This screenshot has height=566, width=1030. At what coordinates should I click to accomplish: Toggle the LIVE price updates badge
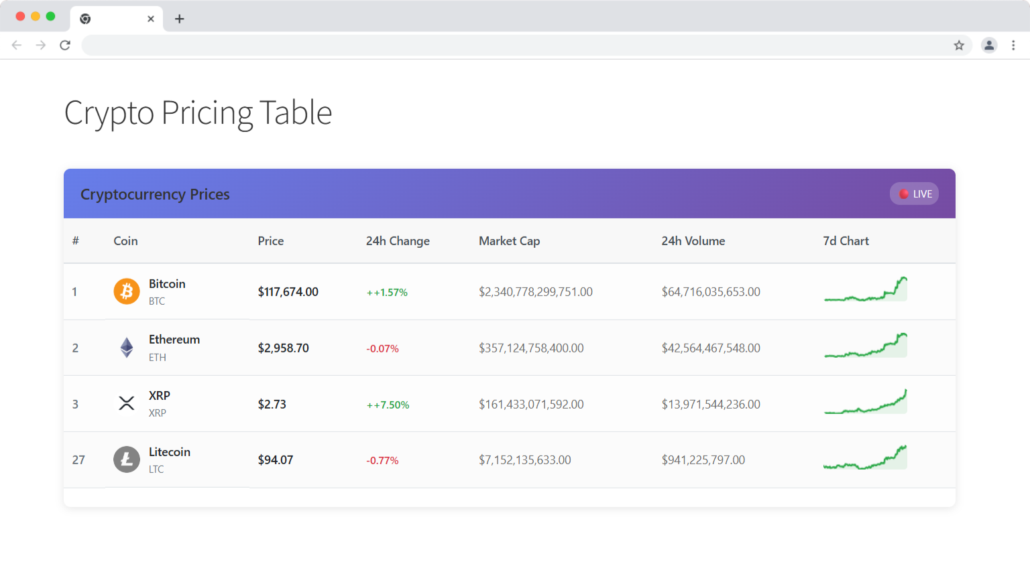[x=914, y=194]
